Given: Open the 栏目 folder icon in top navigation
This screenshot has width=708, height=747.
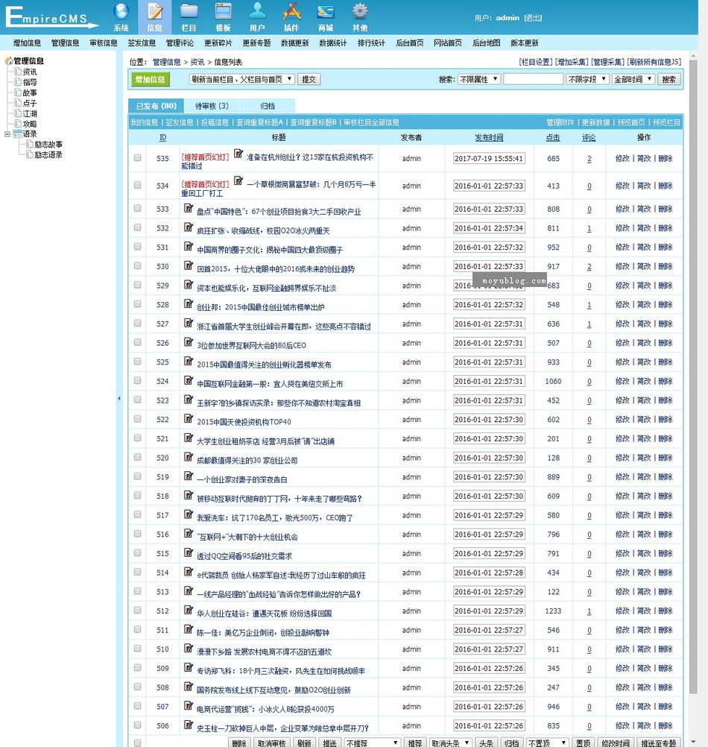Looking at the screenshot, I should point(189,11).
